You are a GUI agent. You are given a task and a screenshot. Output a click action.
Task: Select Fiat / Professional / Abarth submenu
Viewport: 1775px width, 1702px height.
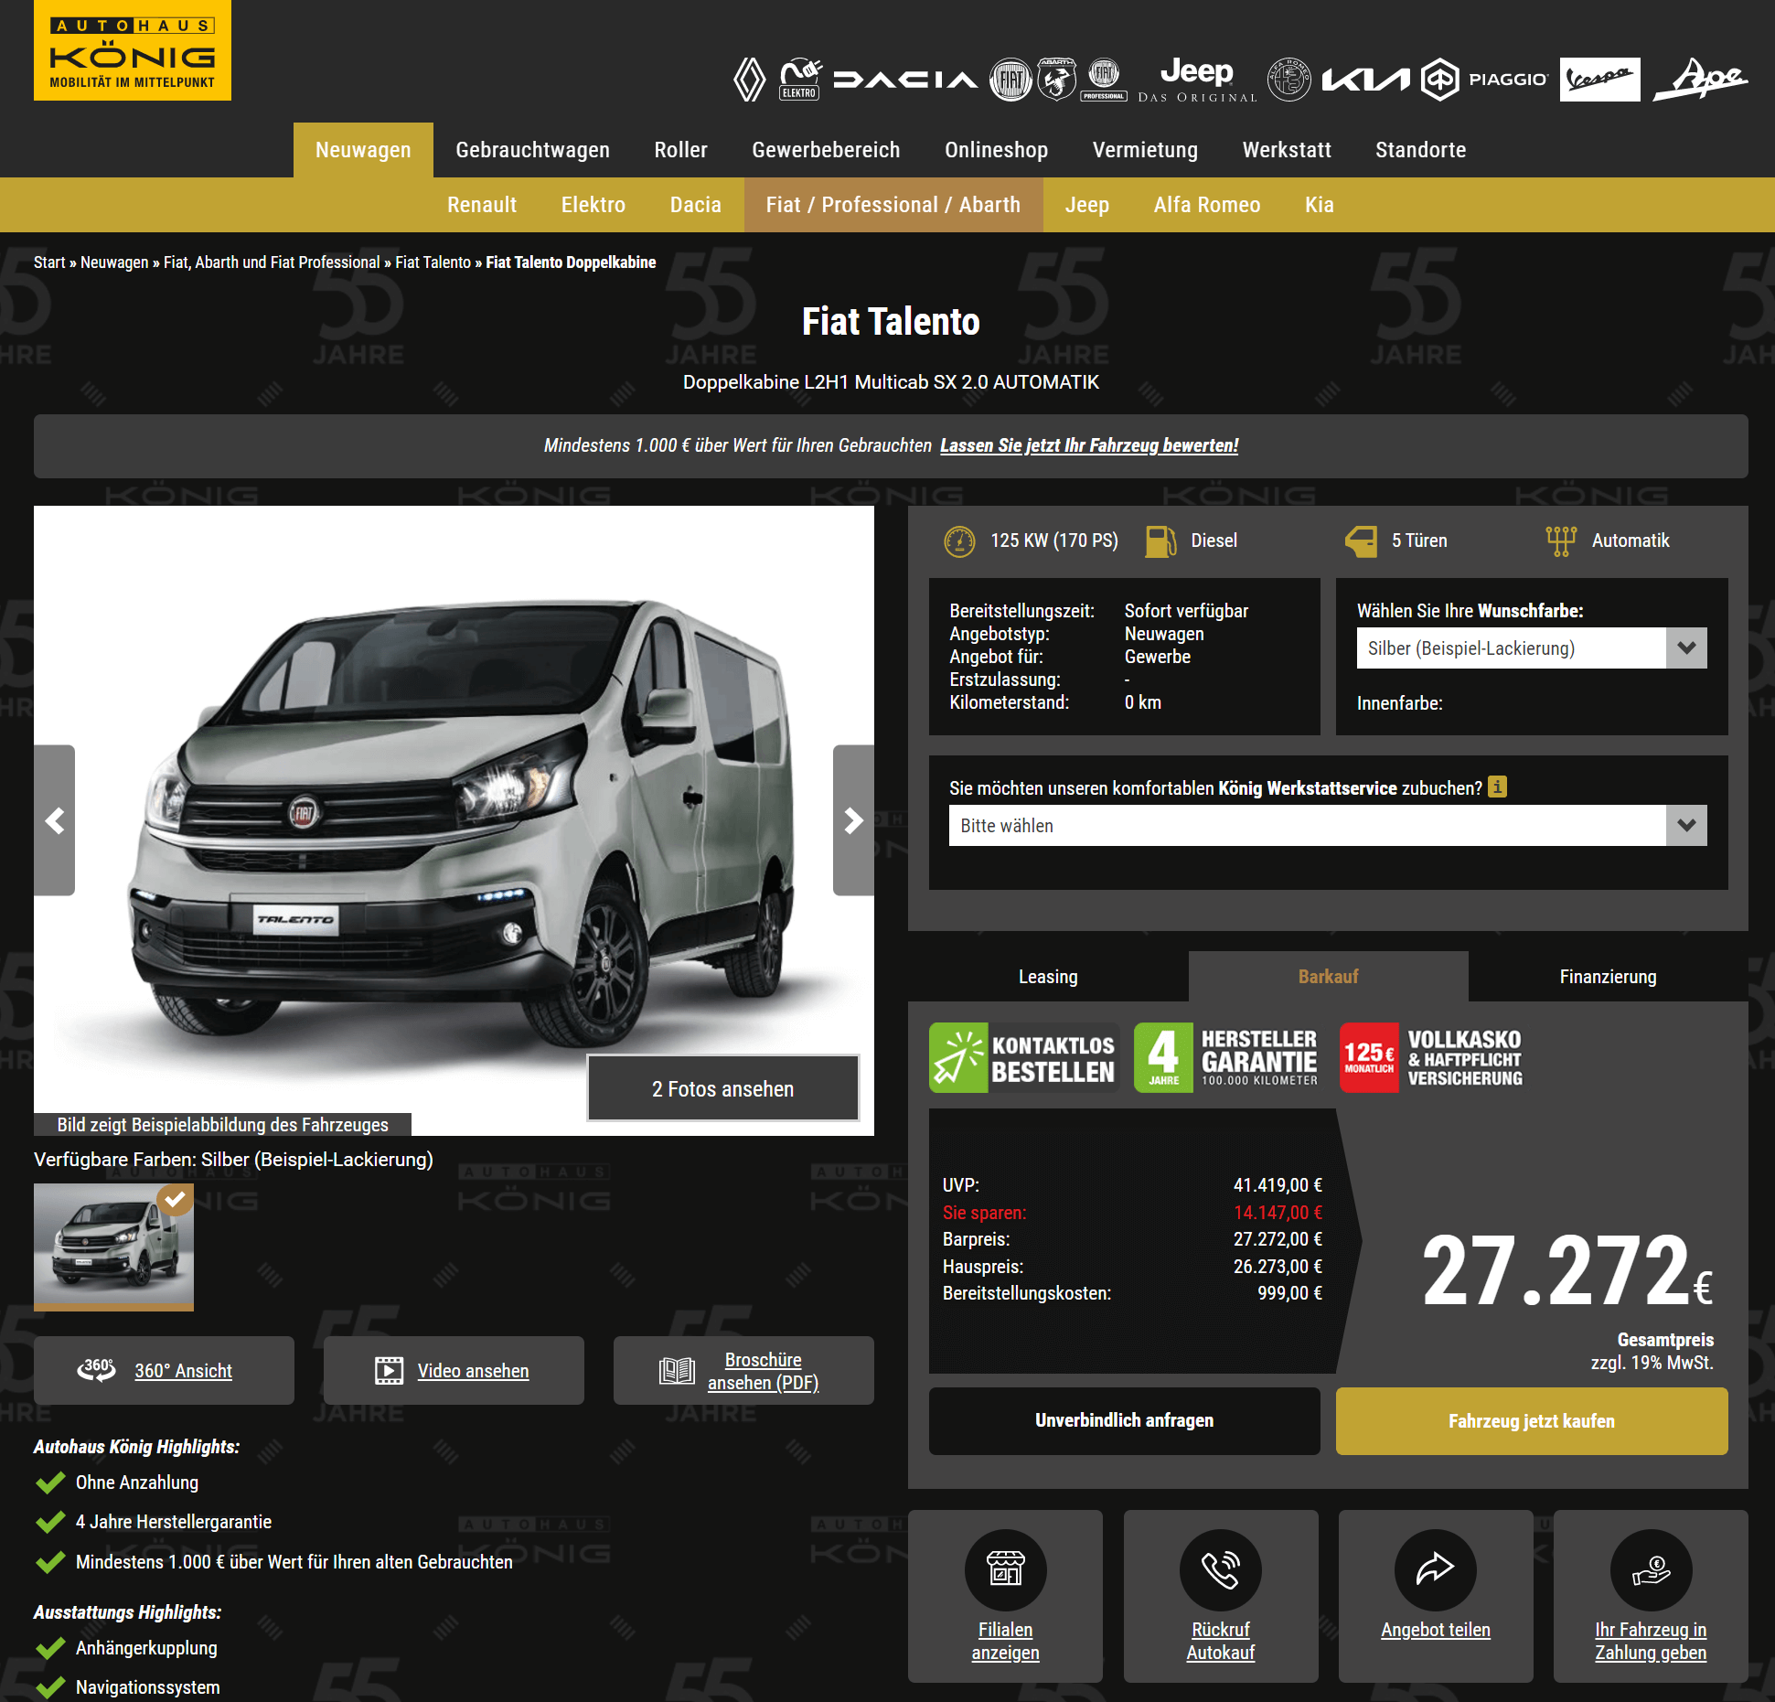(893, 205)
